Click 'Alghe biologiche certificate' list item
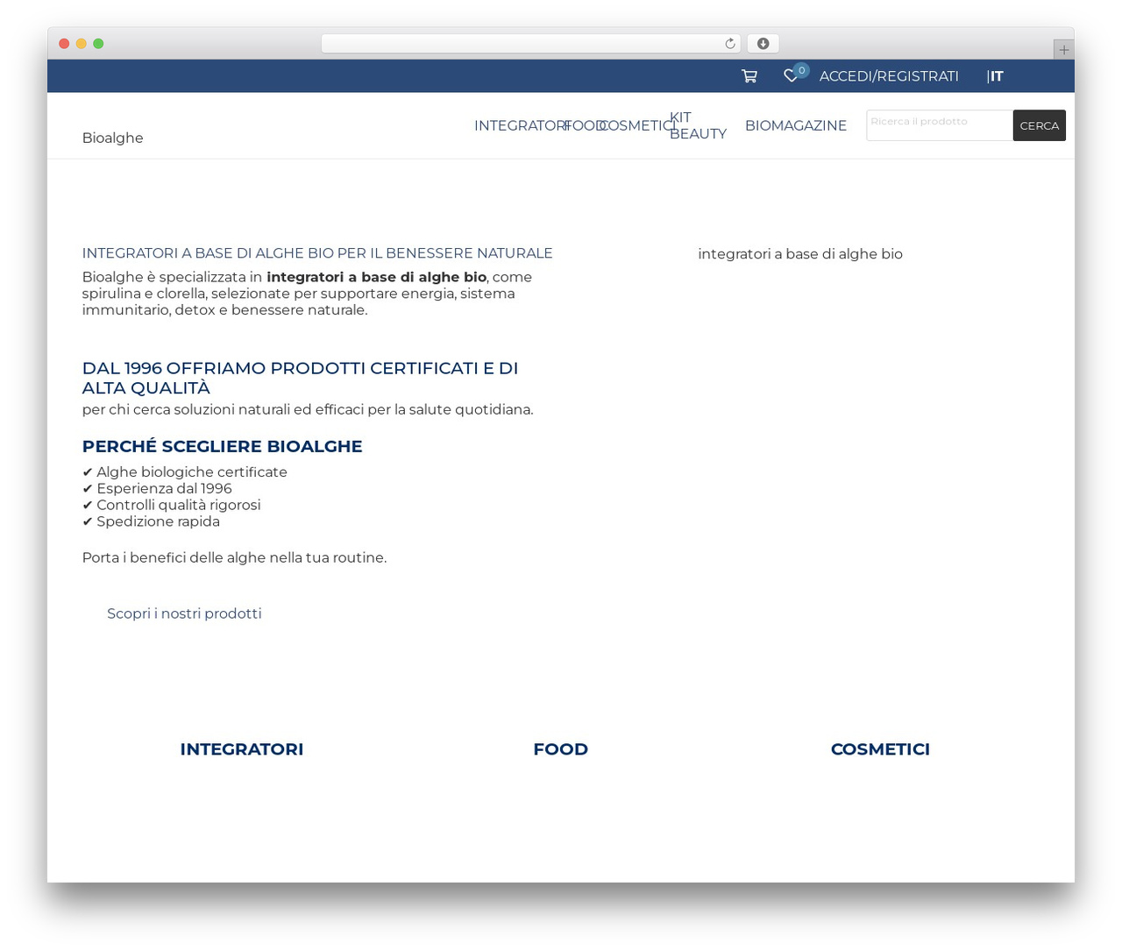Viewport: 1122px width, 950px height. [x=185, y=472]
